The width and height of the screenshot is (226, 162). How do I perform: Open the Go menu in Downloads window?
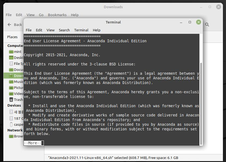(x=41, y=15)
